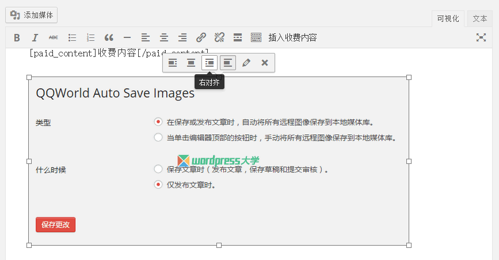
Task: Click the top-right image resize handle
Action: [x=409, y=77]
